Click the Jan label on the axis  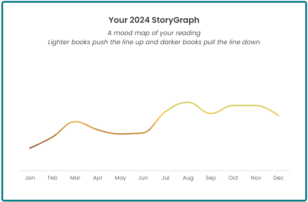tap(30, 178)
